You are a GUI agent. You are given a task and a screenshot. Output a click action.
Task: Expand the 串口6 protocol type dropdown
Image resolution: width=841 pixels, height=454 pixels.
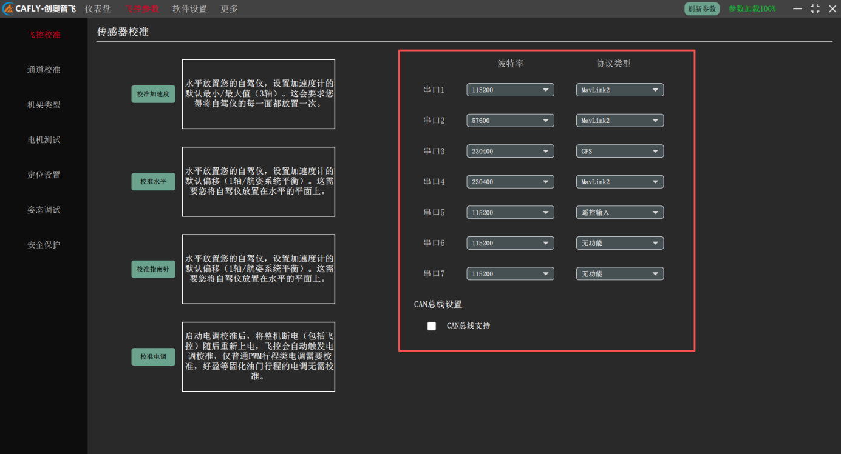coord(620,243)
